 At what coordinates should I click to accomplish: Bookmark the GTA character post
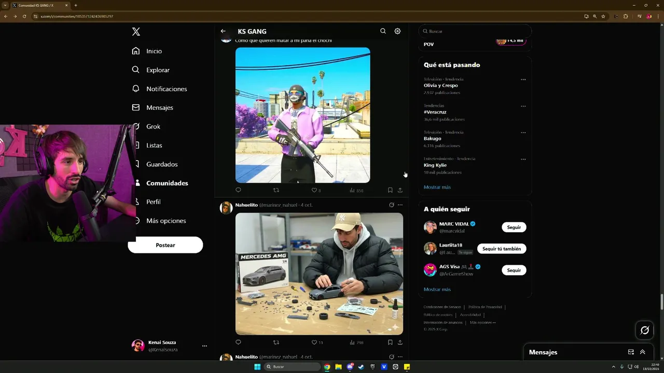390,190
